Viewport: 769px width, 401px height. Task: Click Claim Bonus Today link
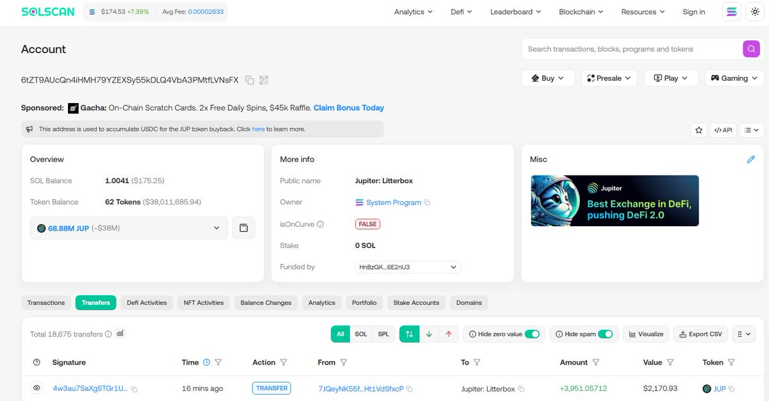pos(349,108)
